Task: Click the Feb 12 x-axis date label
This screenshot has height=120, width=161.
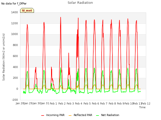Action: [146, 103]
